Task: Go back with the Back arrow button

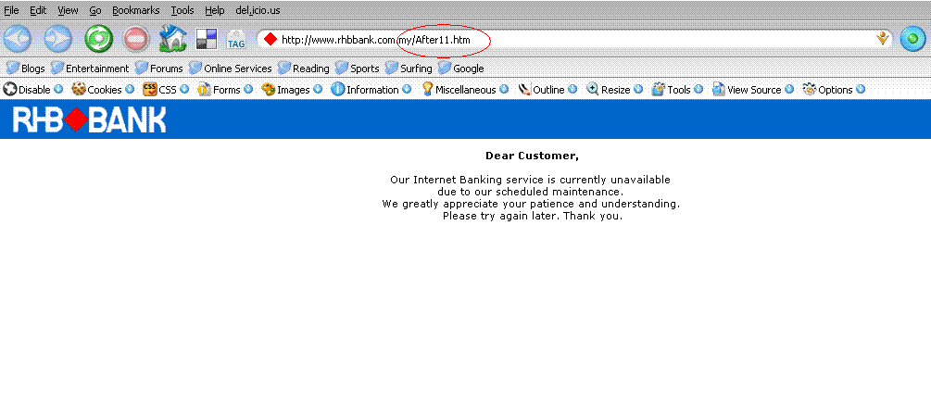Action: click(18, 39)
